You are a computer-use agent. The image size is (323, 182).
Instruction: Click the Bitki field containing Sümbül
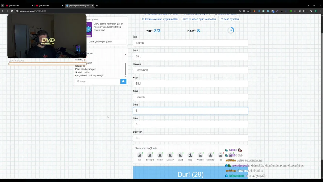tap(190, 97)
